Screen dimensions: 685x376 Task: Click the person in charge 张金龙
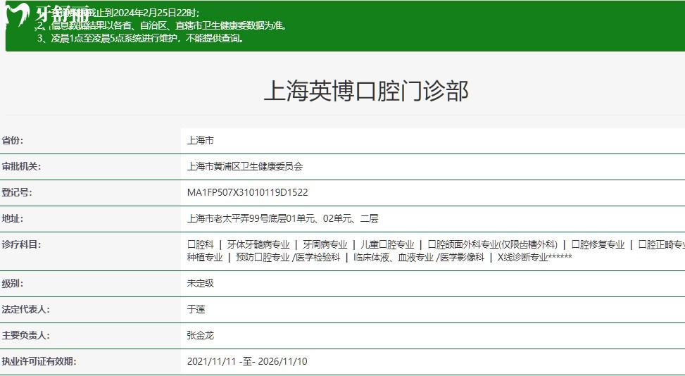click(x=201, y=335)
